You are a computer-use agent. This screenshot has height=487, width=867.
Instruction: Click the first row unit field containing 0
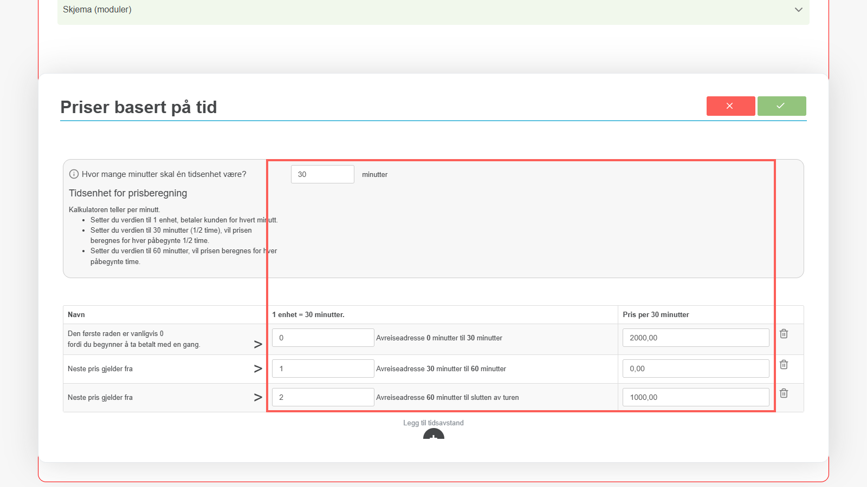[323, 338]
